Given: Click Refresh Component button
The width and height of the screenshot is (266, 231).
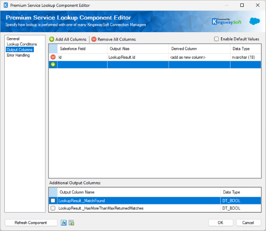Looking at the screenshot, I should click(x=31, y=223).
